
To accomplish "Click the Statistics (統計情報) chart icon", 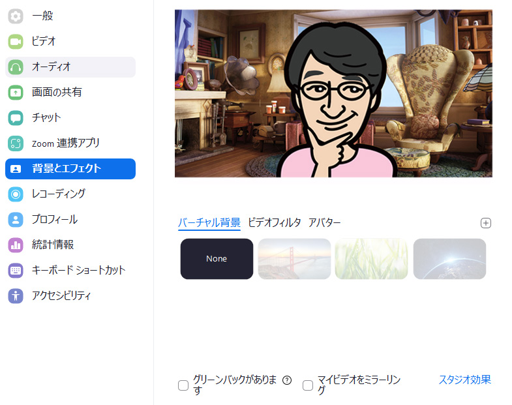I will 16,245.
